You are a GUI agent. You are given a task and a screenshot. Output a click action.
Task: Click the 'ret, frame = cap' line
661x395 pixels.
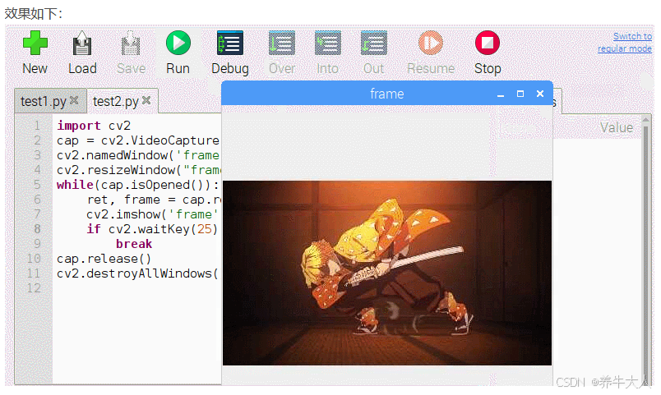pos(154,200)
